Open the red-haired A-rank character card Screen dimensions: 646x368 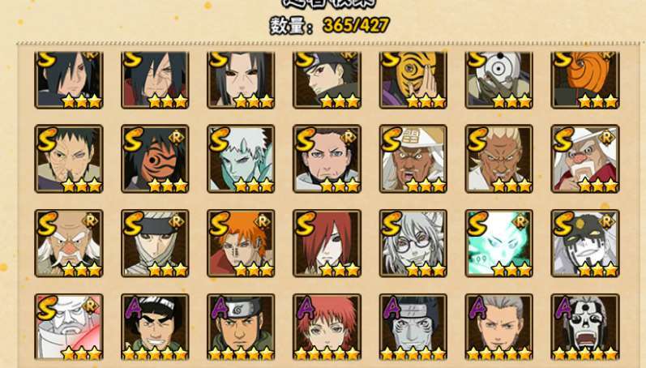coord(327,327)
